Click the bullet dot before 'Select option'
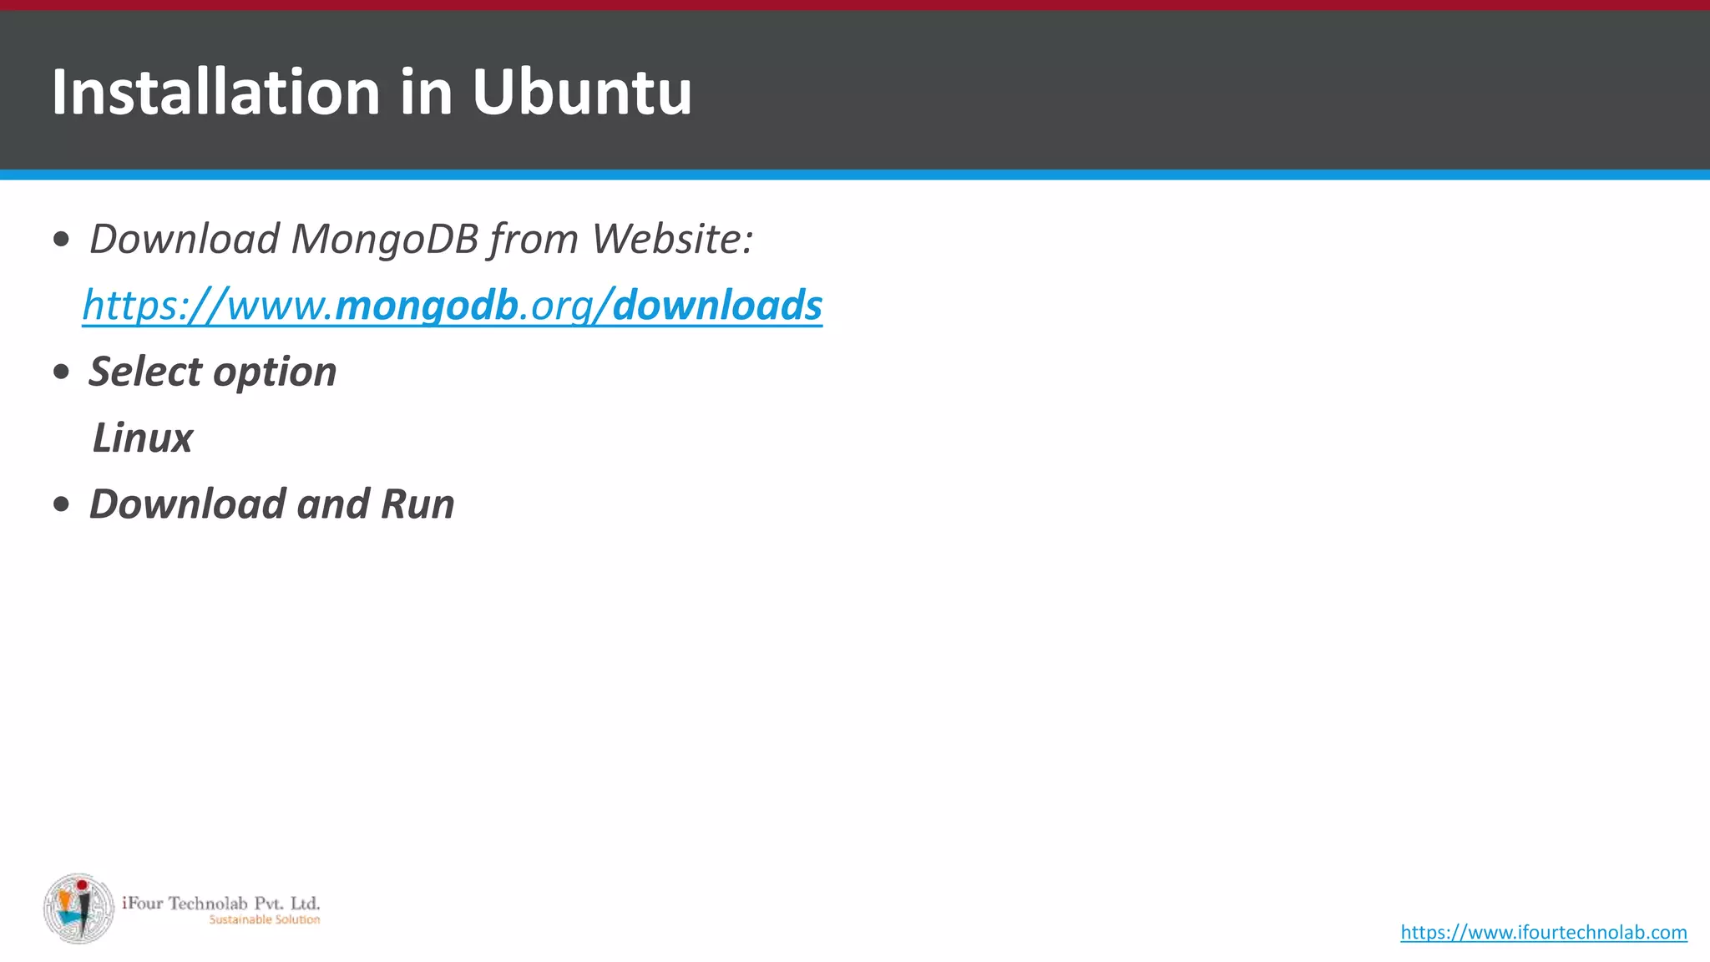Screen dimensions: 1710x962 coord(61,373)
